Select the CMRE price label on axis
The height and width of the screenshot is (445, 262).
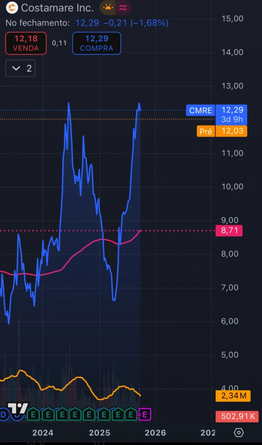point(200,110)
